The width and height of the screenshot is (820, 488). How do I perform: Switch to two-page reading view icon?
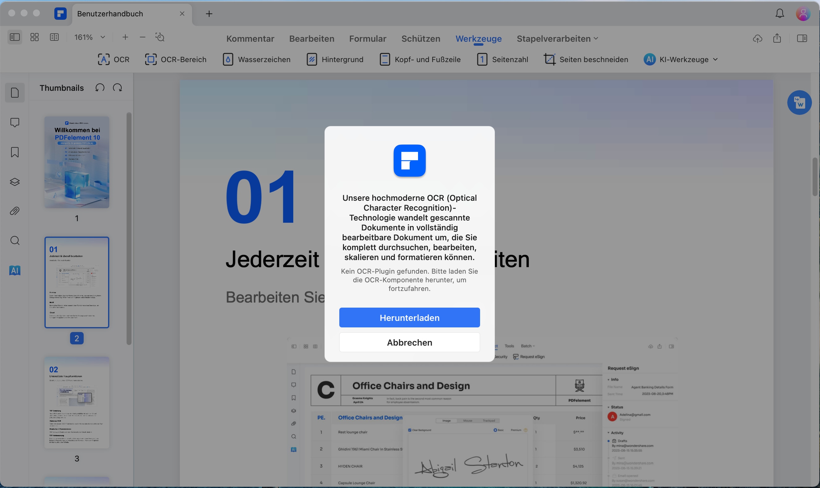tap(54, 37)
